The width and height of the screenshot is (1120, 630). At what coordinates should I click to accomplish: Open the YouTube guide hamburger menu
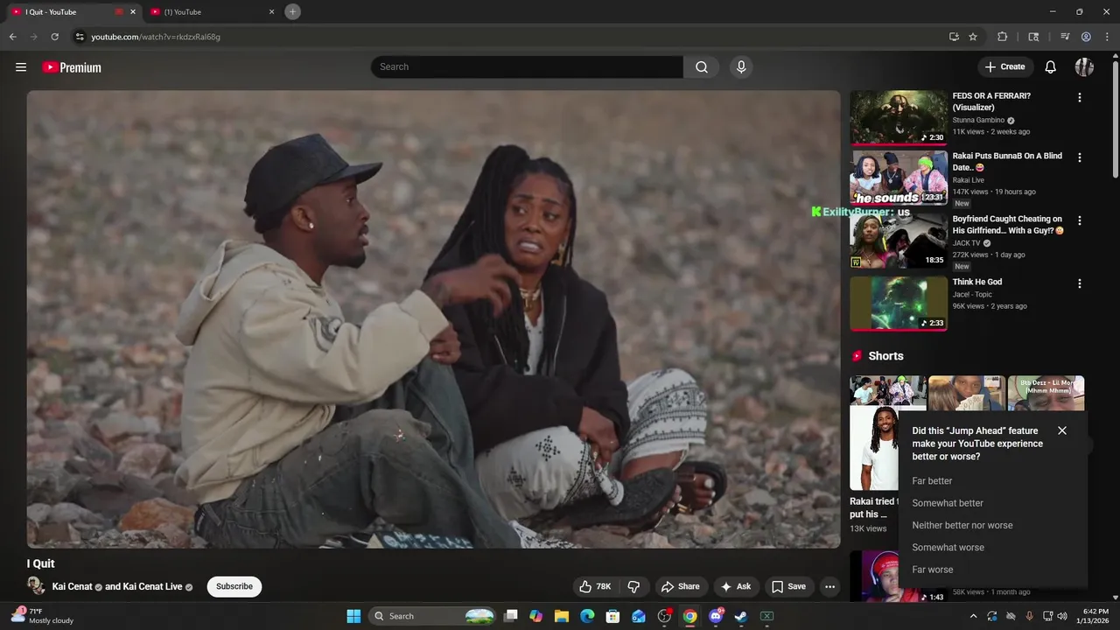click(x=21, y=67)
